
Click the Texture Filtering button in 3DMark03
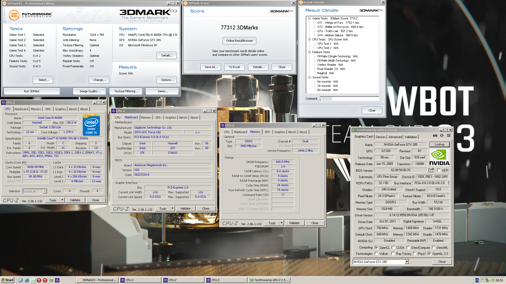126,91
